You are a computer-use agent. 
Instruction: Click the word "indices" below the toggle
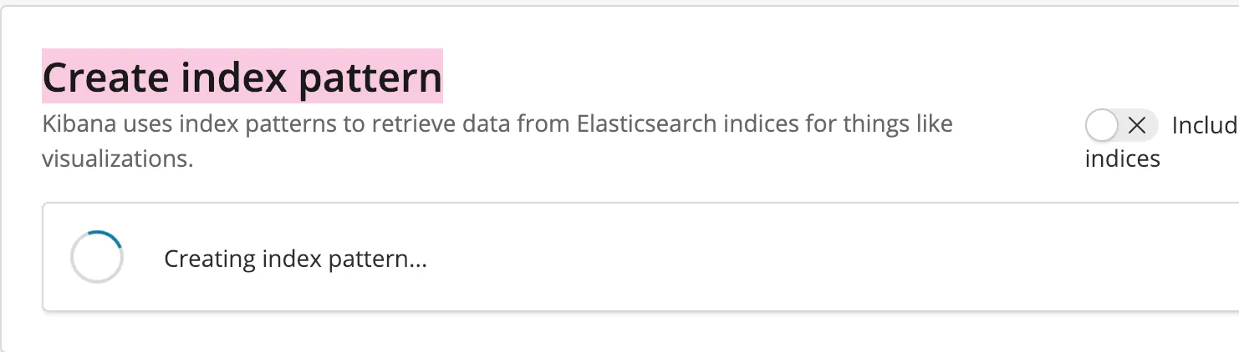pos(1122,158)
